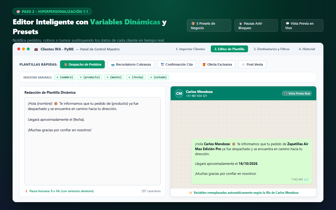336x210 pixels.
Task: Click the green window dot
Action: tap(28, 49)
